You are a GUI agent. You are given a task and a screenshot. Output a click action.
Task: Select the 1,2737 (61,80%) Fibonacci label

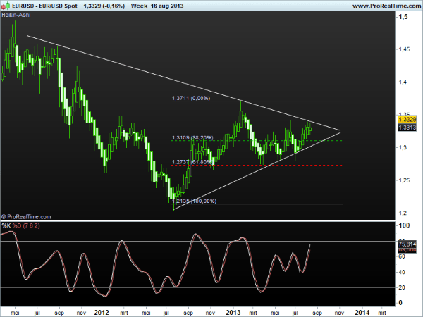(x=192, y=162)
